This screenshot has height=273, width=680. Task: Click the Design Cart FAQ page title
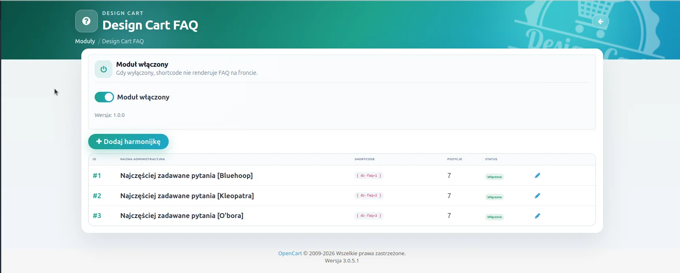[x=150, y=25]
